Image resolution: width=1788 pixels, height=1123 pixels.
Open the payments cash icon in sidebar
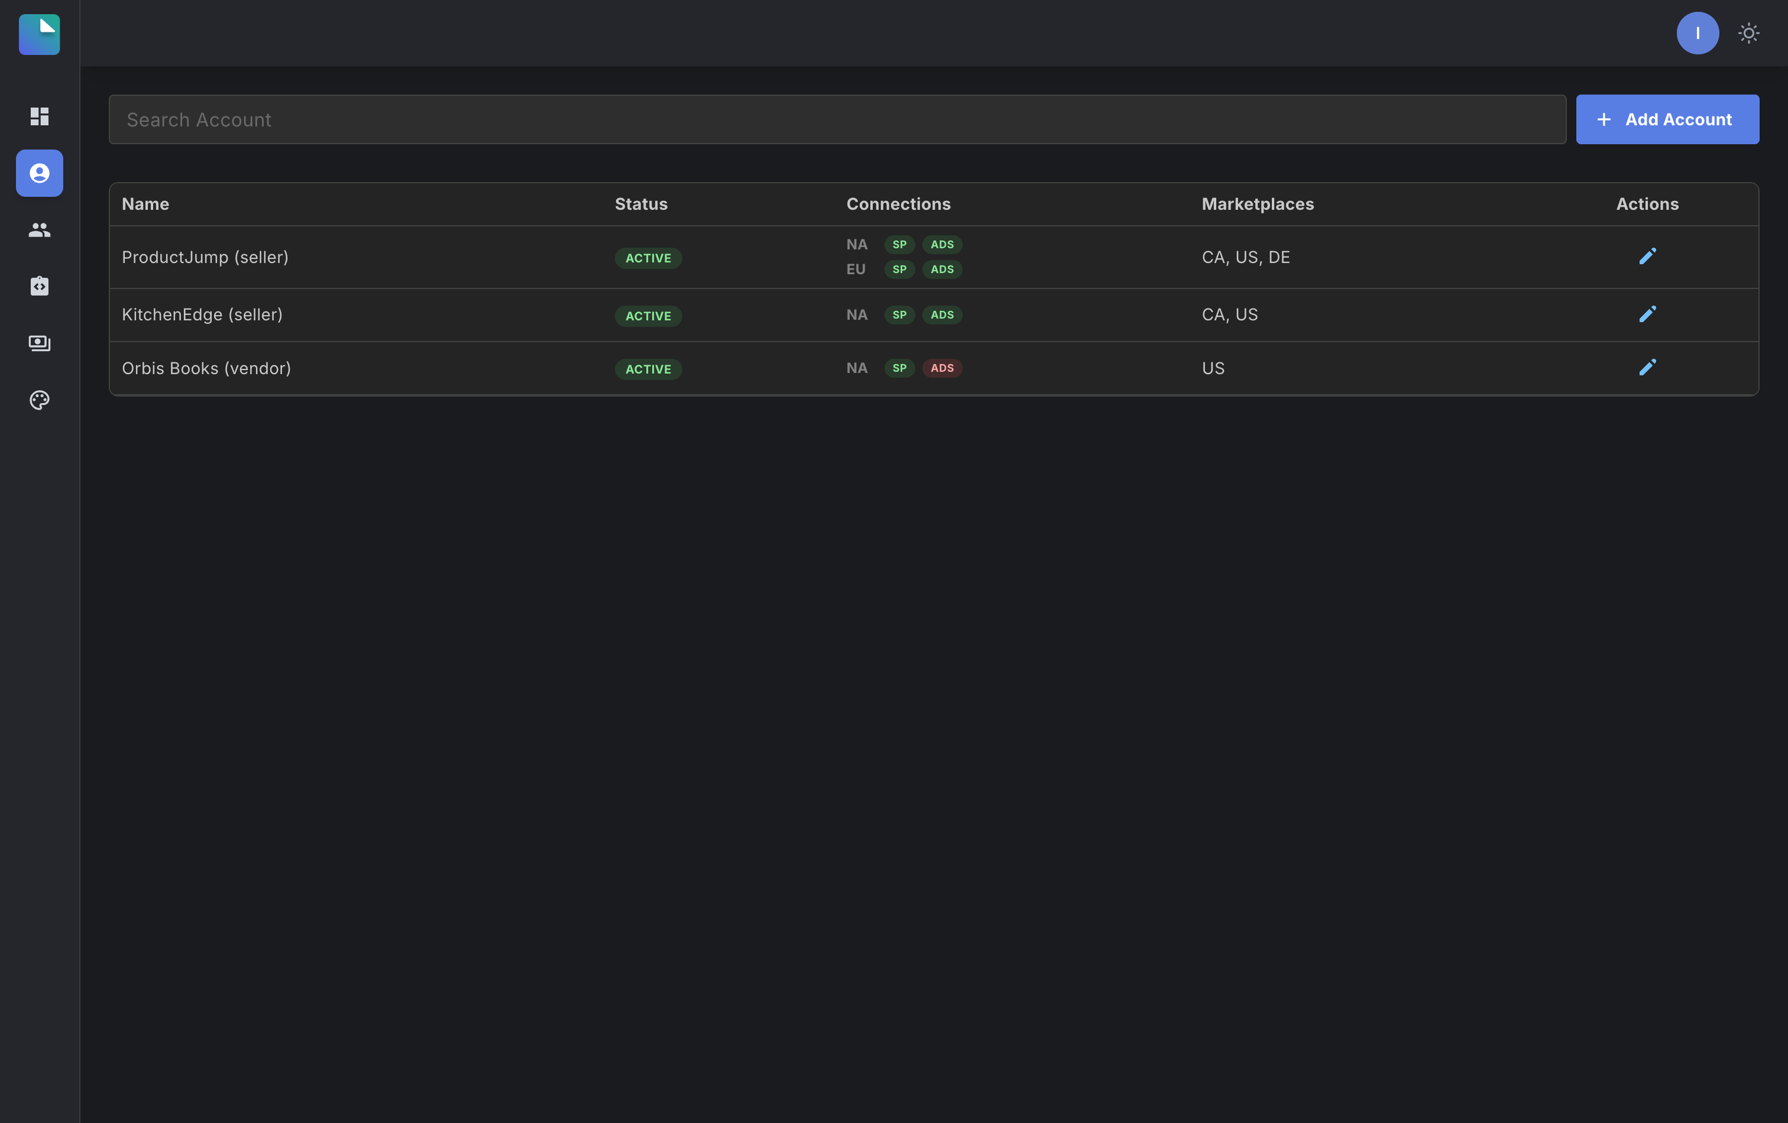click(x=40, y=343)
